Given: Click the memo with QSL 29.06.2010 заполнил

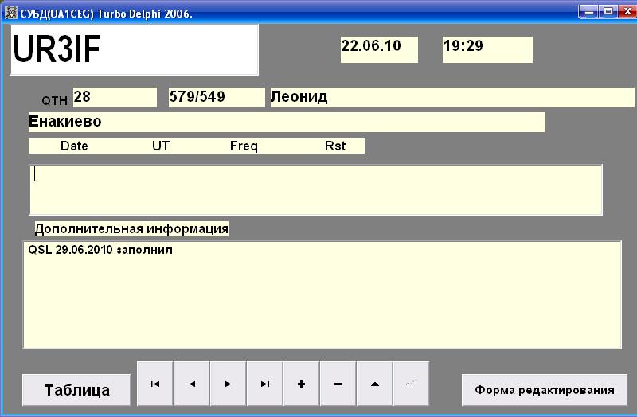Looking at the screenshot, I should [322, 294].
